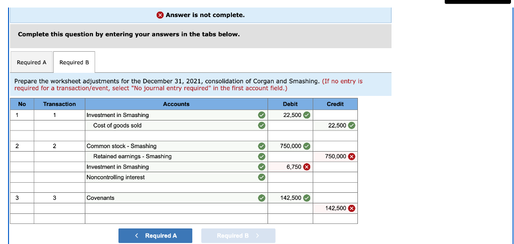
Task: Click green check next to 142,500 debit
Action: 307,198
